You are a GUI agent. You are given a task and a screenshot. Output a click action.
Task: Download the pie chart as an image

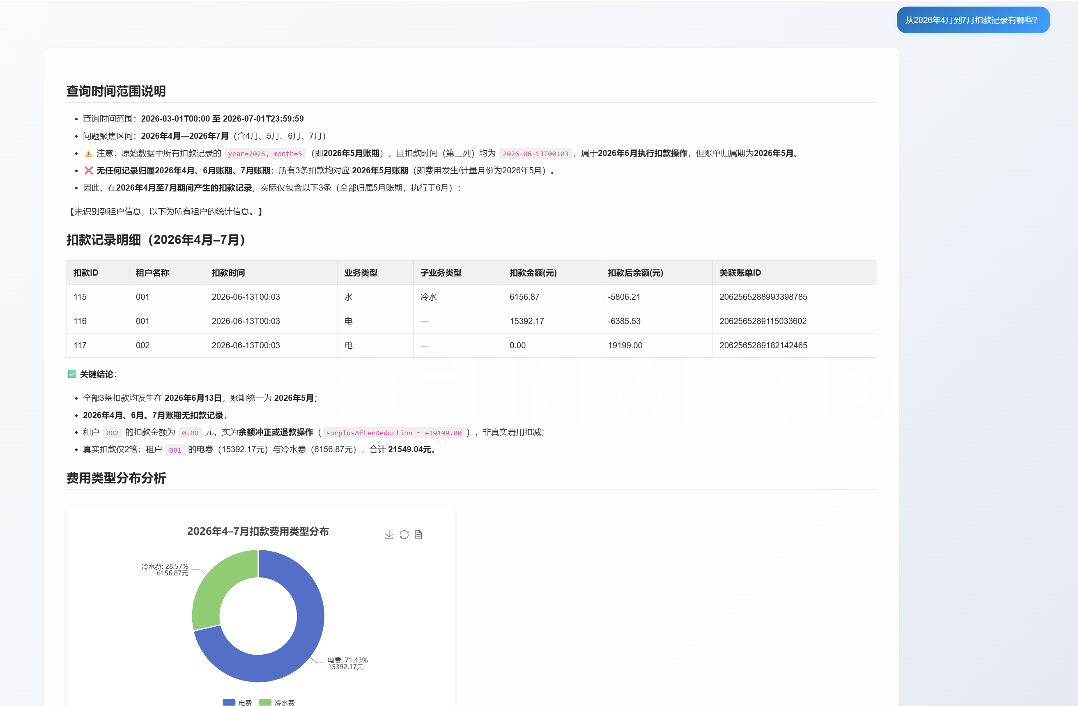pos(389,535)
